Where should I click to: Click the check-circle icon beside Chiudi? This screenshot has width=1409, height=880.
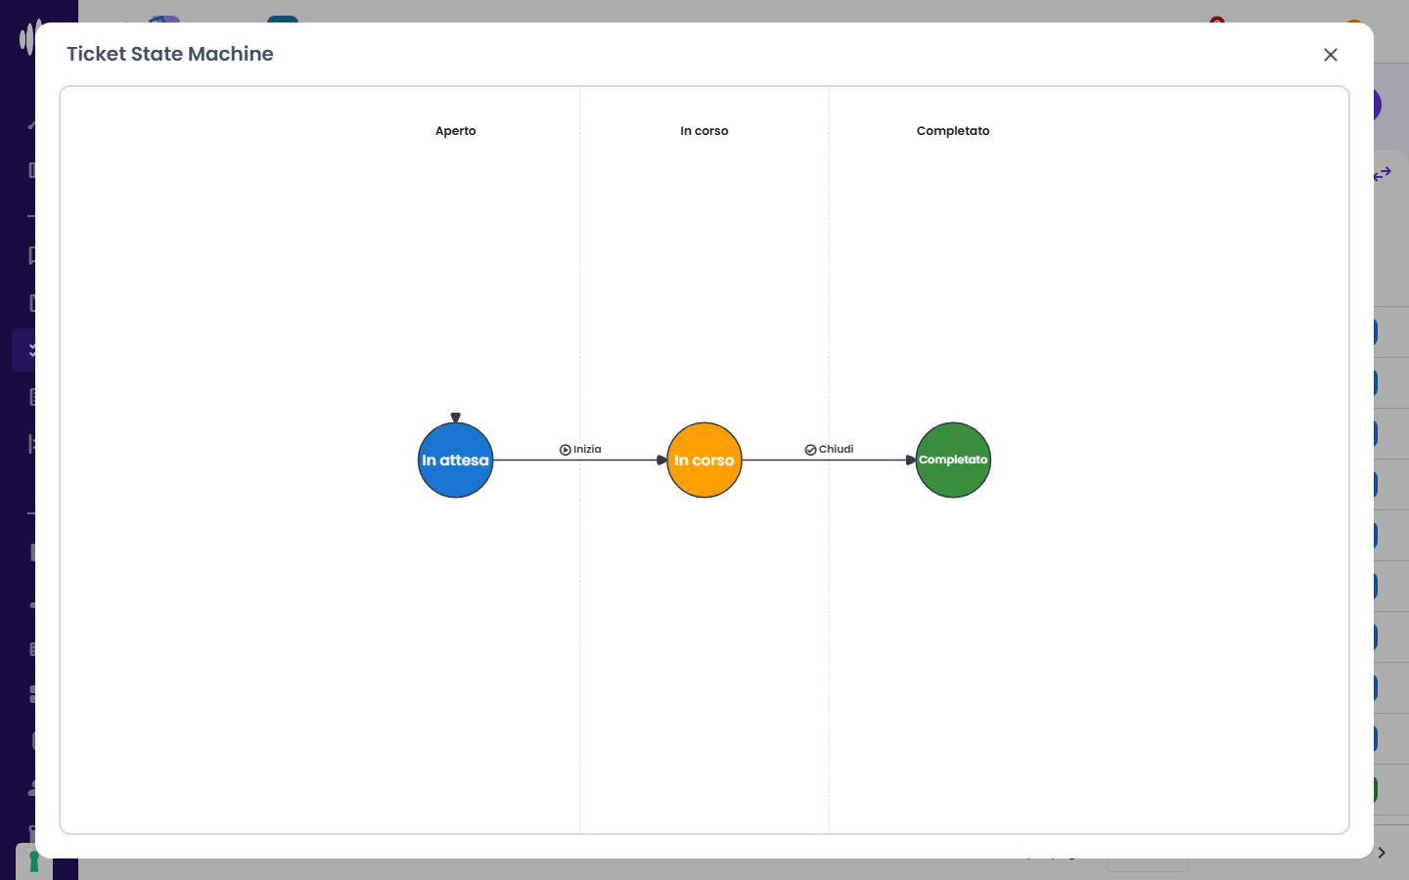810,450
